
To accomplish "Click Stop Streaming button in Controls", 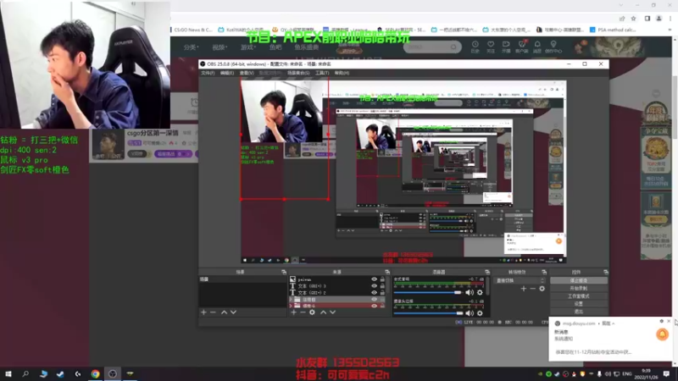I will [x=579, y=280].
